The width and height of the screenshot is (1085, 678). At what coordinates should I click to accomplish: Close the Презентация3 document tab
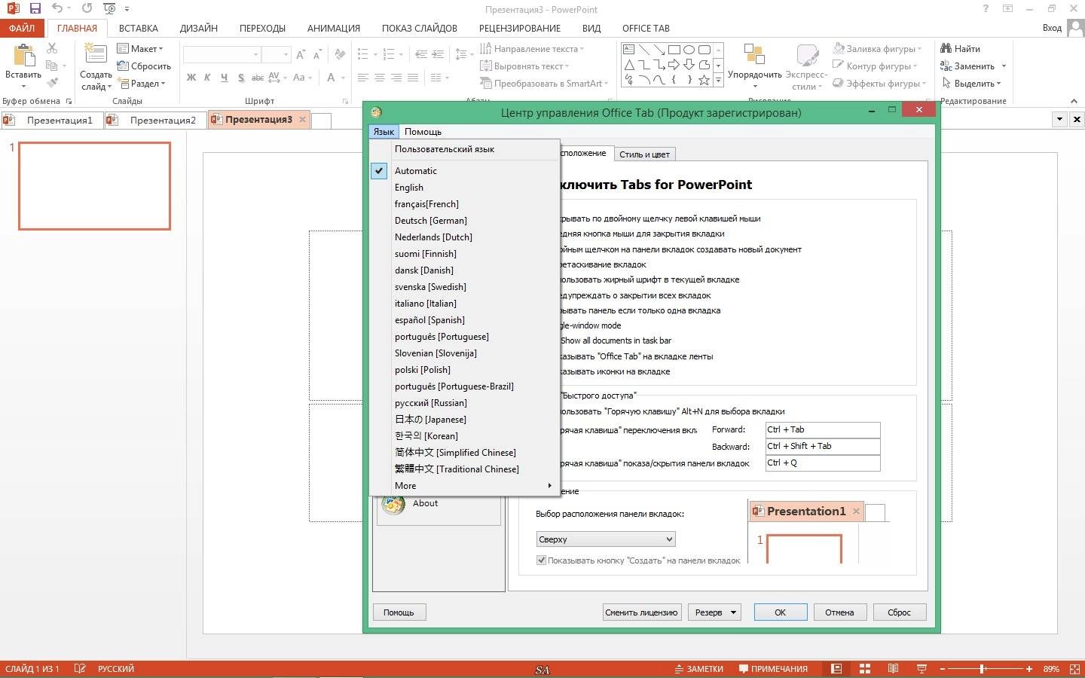[302, 119]
